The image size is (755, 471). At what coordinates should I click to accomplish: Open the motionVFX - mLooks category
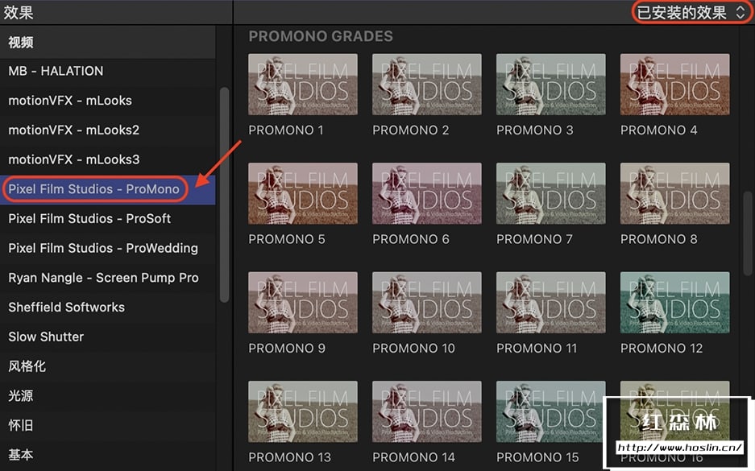(x=108, y=101)
